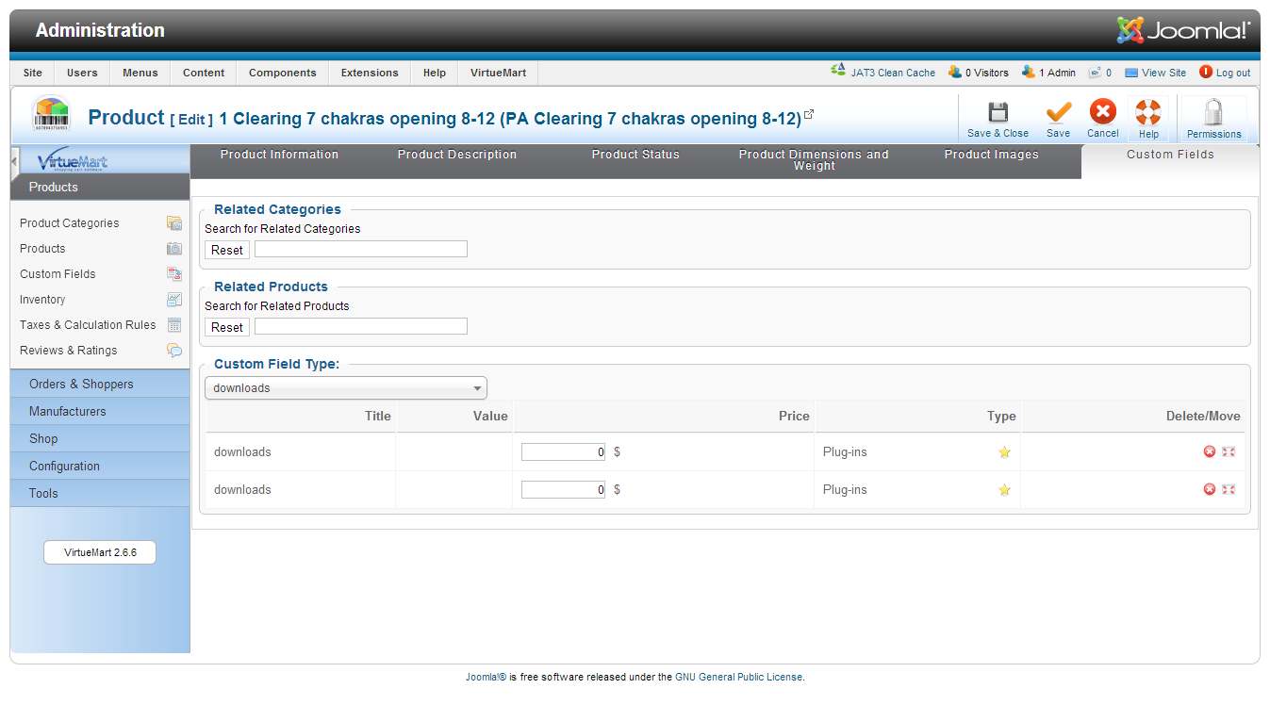Delete first downloads row with red icon

point(1210,452)
